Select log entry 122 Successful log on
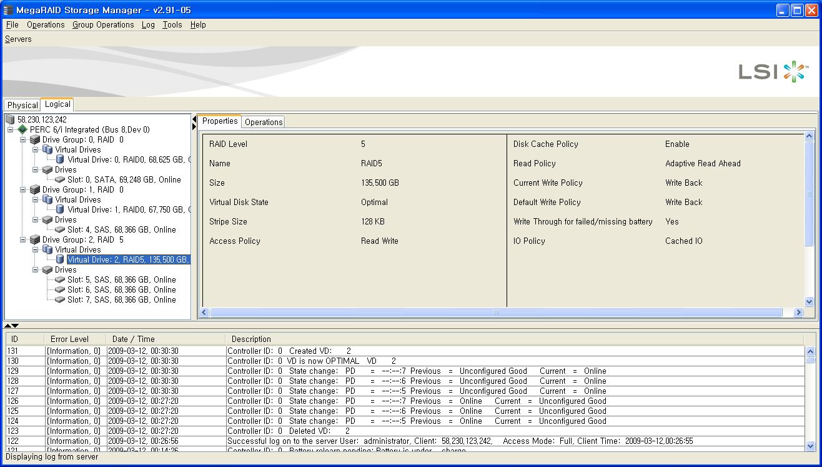 click(x=405, y=441)
